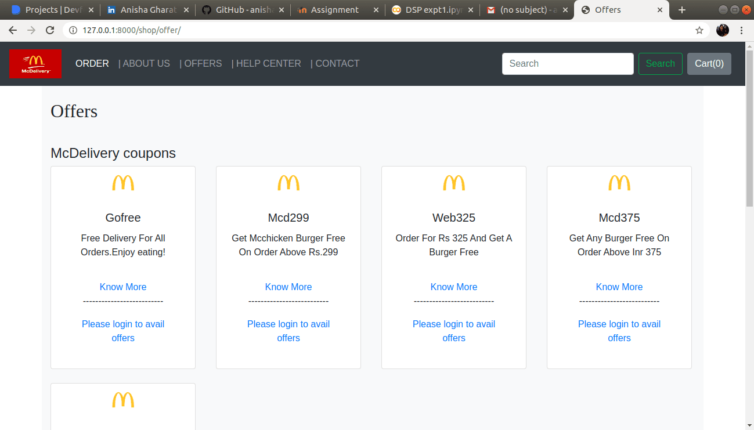Open the Chrome profile avatar
This screenshot has width=754, height=430.
(x=723, y=30)
